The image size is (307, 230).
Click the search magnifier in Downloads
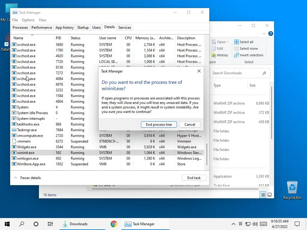[264, 73]
